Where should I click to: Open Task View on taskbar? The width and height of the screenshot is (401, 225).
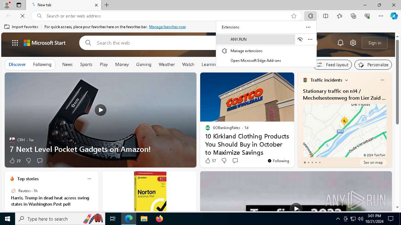coord(113,219)
